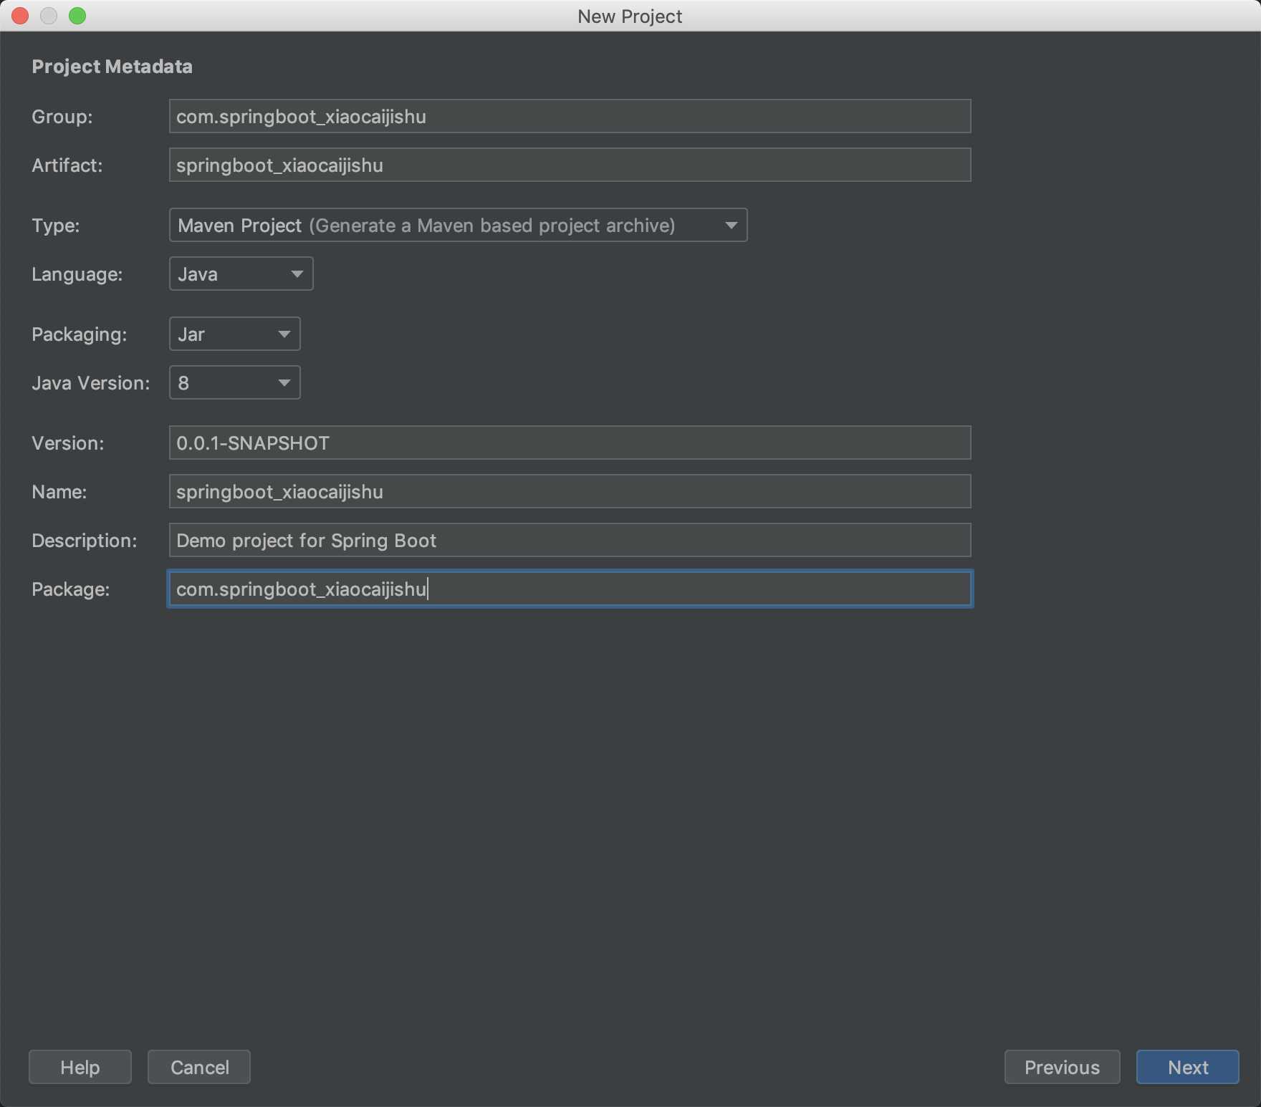Click the 'Type:' label
1261x1107 pixels.
click(x=56, y=226)
